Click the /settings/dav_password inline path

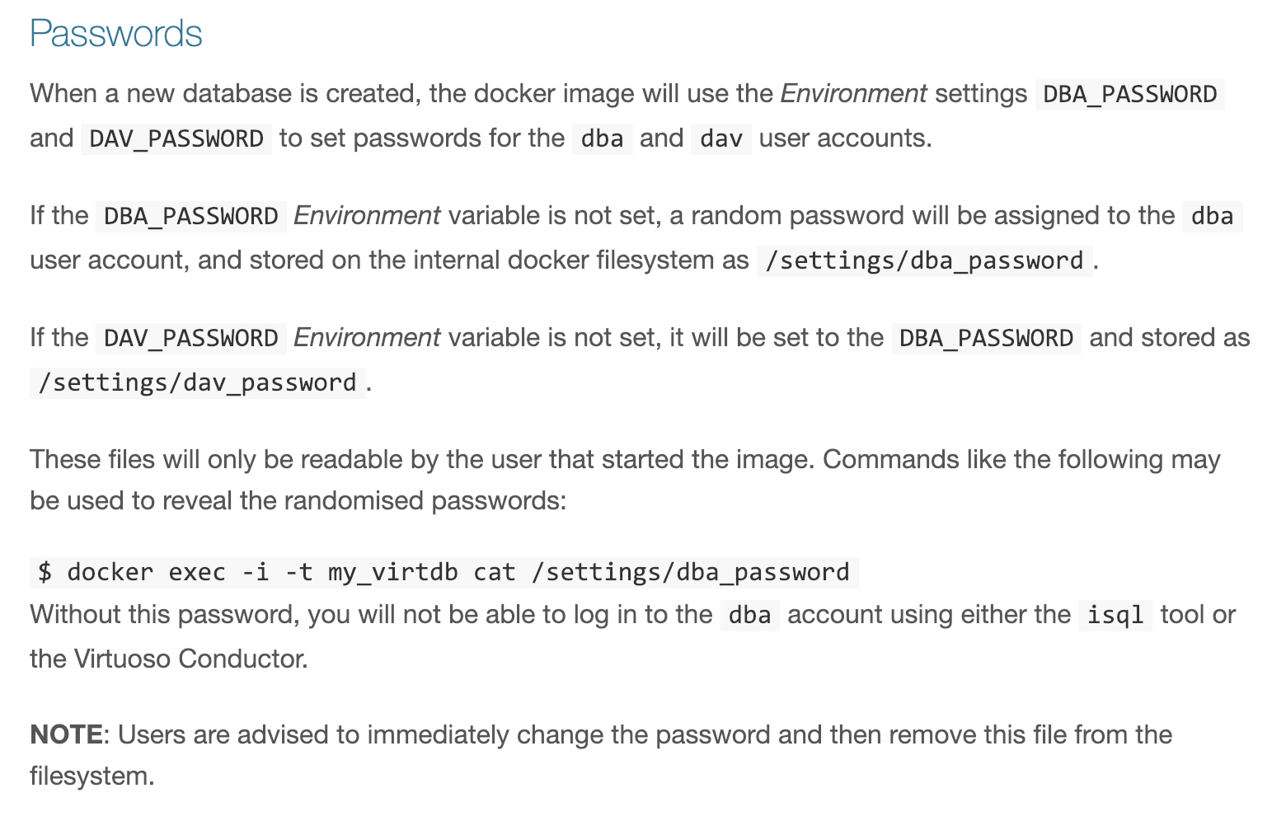pos(197,382)
